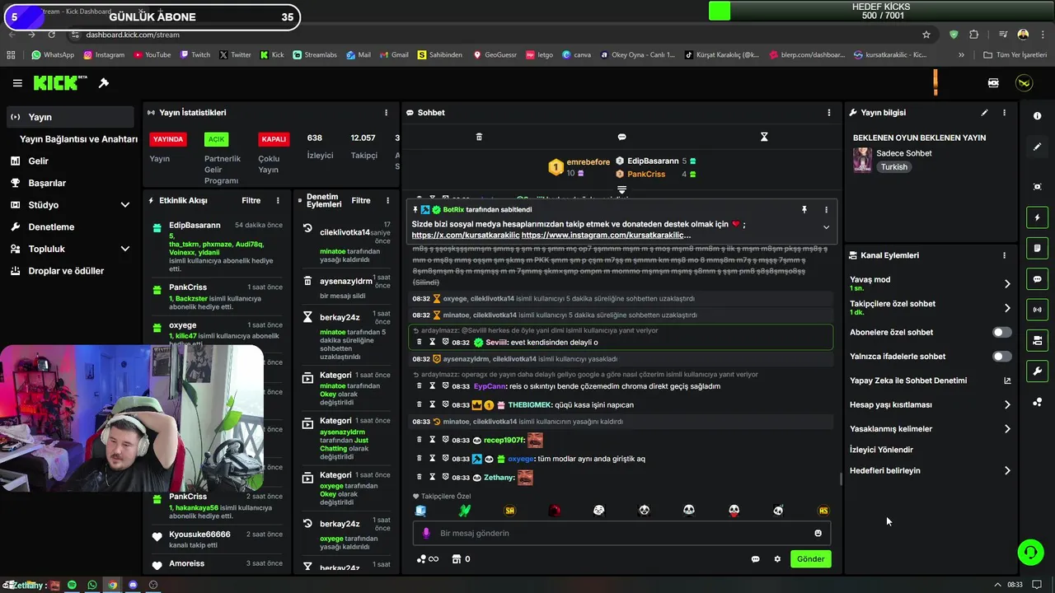Expand Takipçilere özel sohbet settings
The width and height of the screenshot is (1055, 593).
point(1006,308)
